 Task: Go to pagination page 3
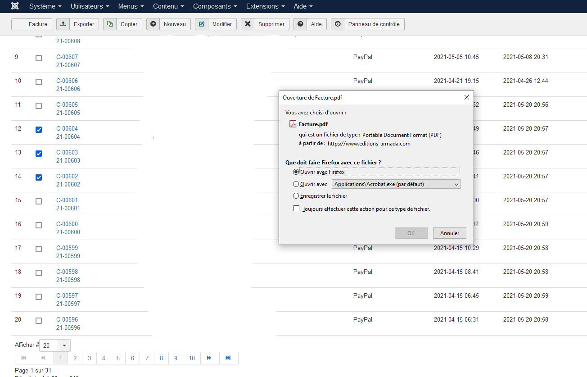[89, 358]
